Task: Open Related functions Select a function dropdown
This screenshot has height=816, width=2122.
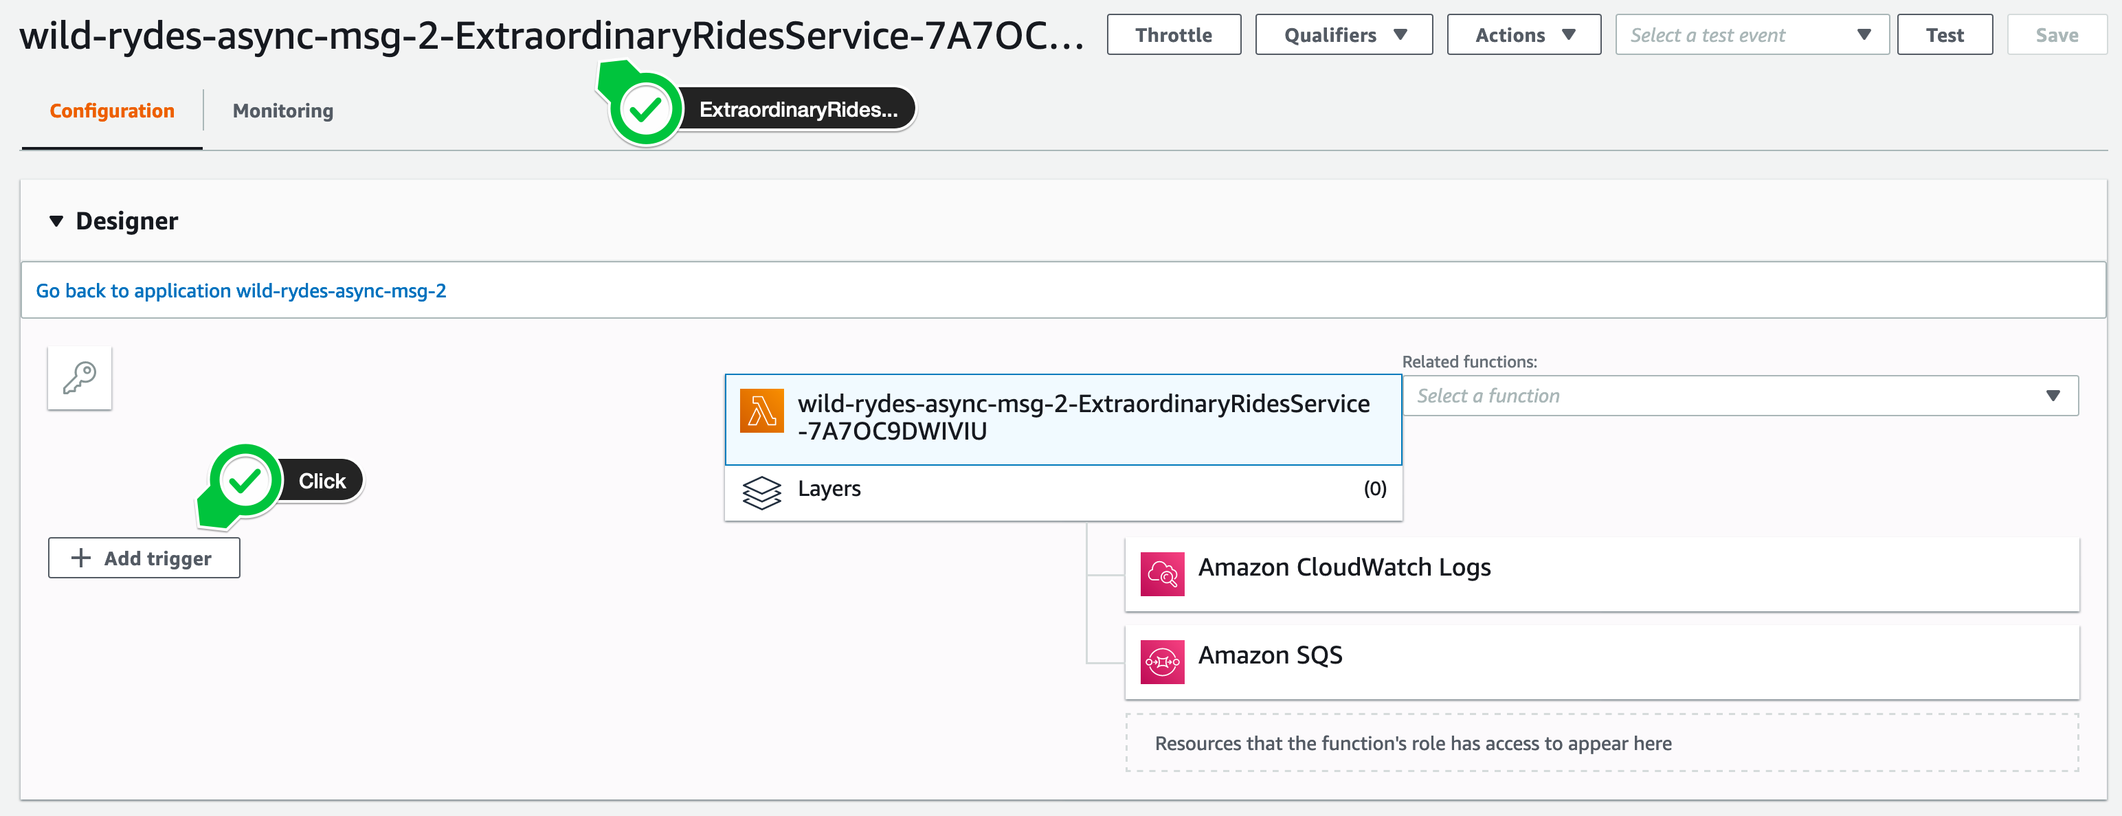Action: click(1740, 396)
